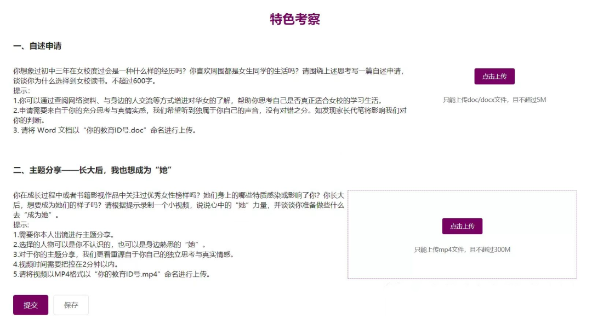Click the 二、主题分享 section heading
The image size is (592, 319).
93,170
